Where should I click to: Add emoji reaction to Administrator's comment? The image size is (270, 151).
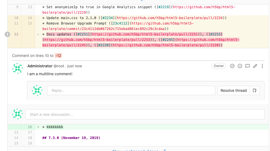240,66
